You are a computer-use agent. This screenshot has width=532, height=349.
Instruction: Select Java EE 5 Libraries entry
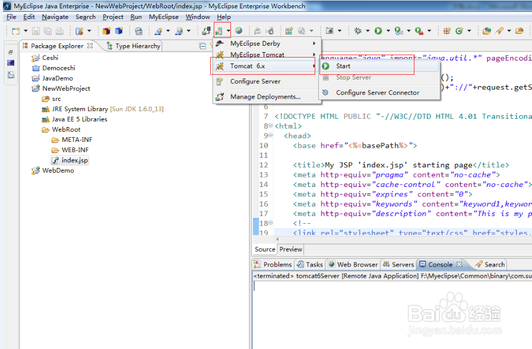pyautogui.click(x=75, y=119)
